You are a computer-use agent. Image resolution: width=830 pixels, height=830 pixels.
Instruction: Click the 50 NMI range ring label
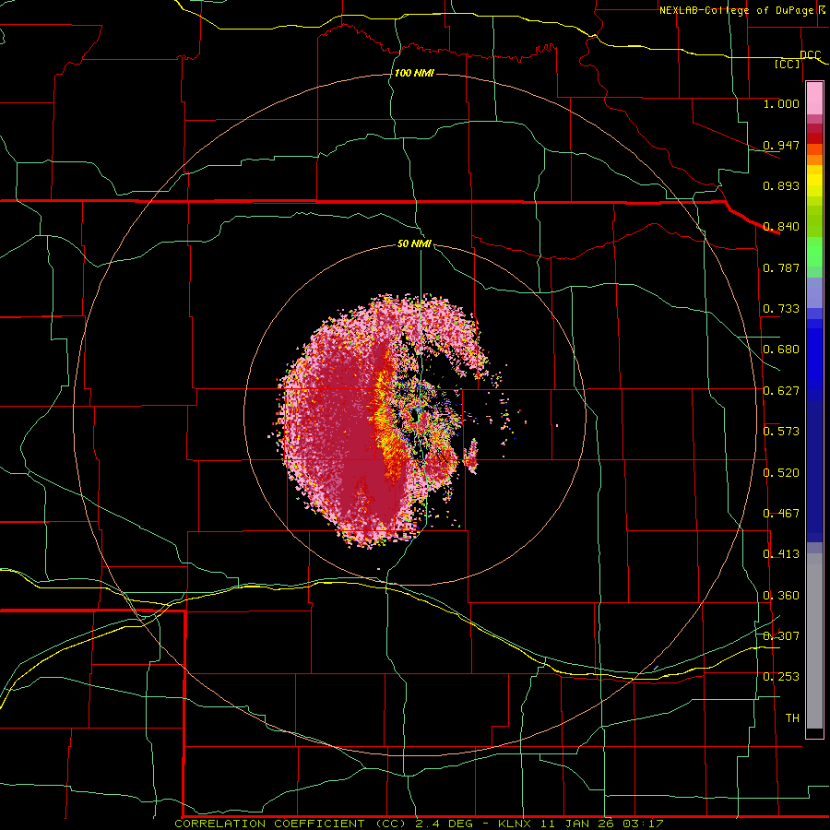pyautogui.click(x=414, y=244)
